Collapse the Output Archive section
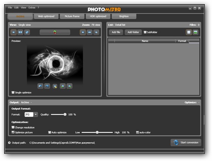The width and height of the screenshot is (212, 161). point(31,103)
